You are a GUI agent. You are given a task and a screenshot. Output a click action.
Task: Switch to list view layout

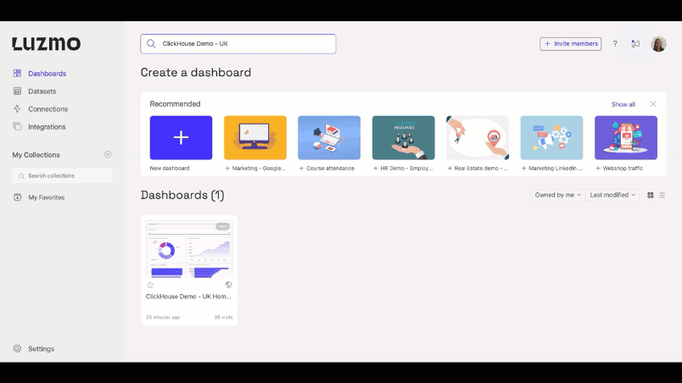(x=662, y=195)
